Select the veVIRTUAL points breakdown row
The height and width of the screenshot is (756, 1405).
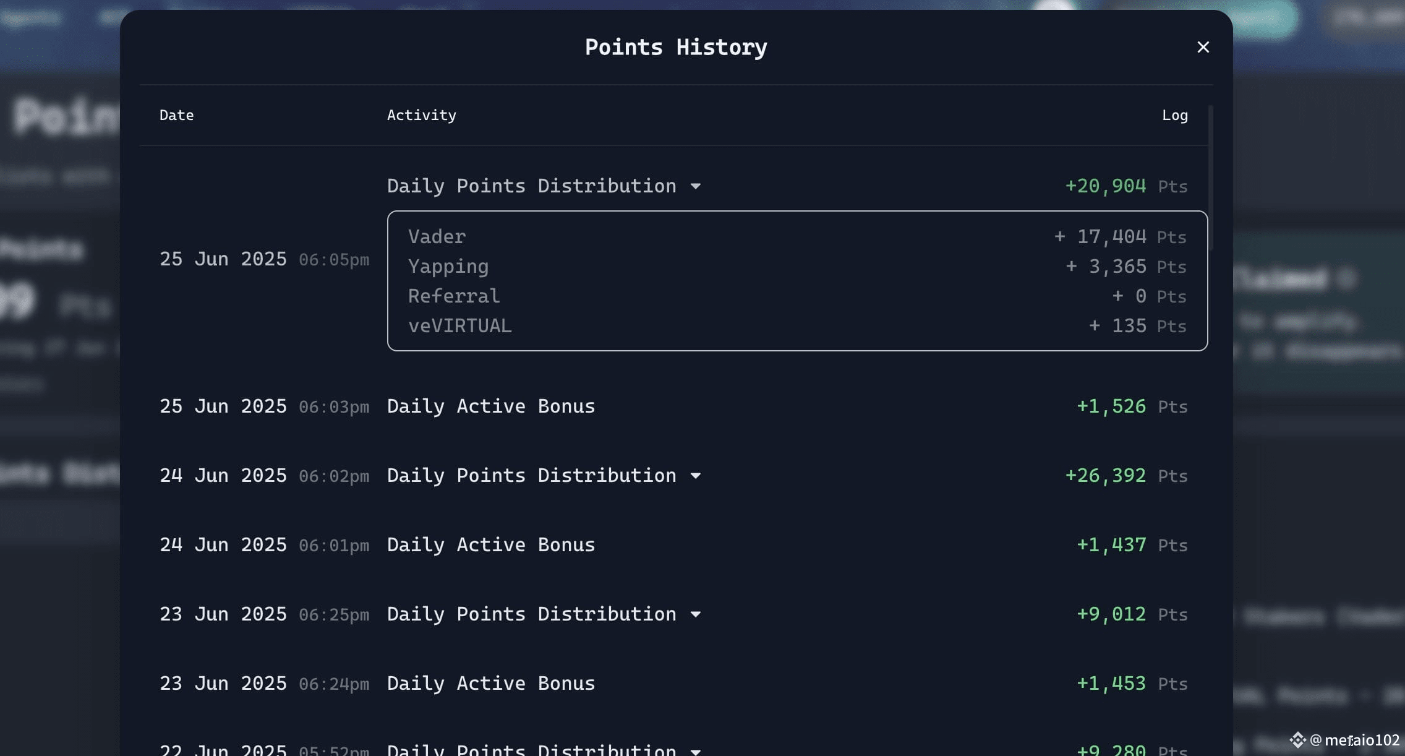[797, 325]
